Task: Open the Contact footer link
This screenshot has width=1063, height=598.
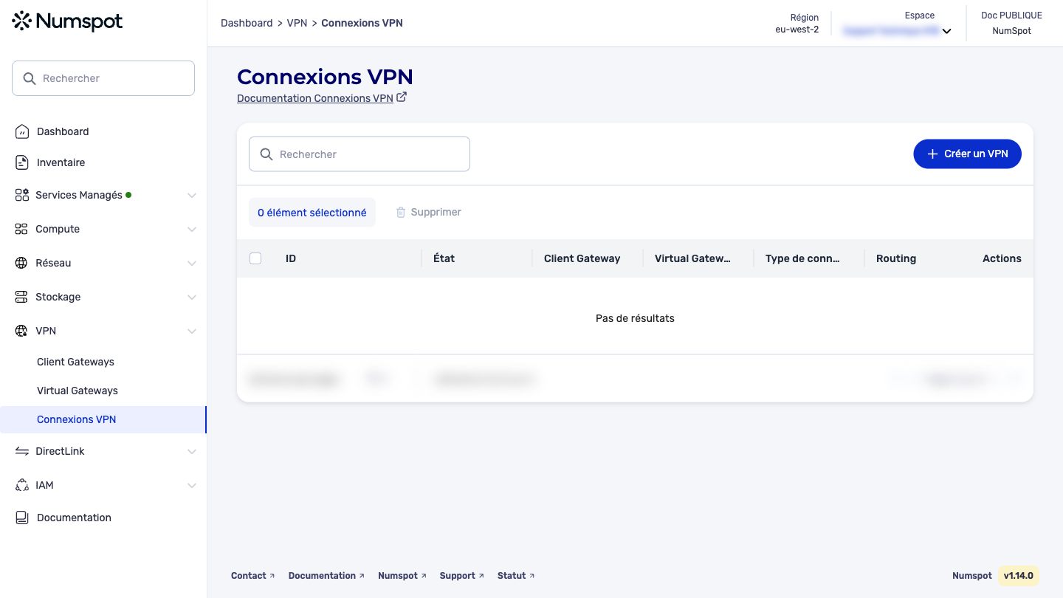Action: (252, 576)
